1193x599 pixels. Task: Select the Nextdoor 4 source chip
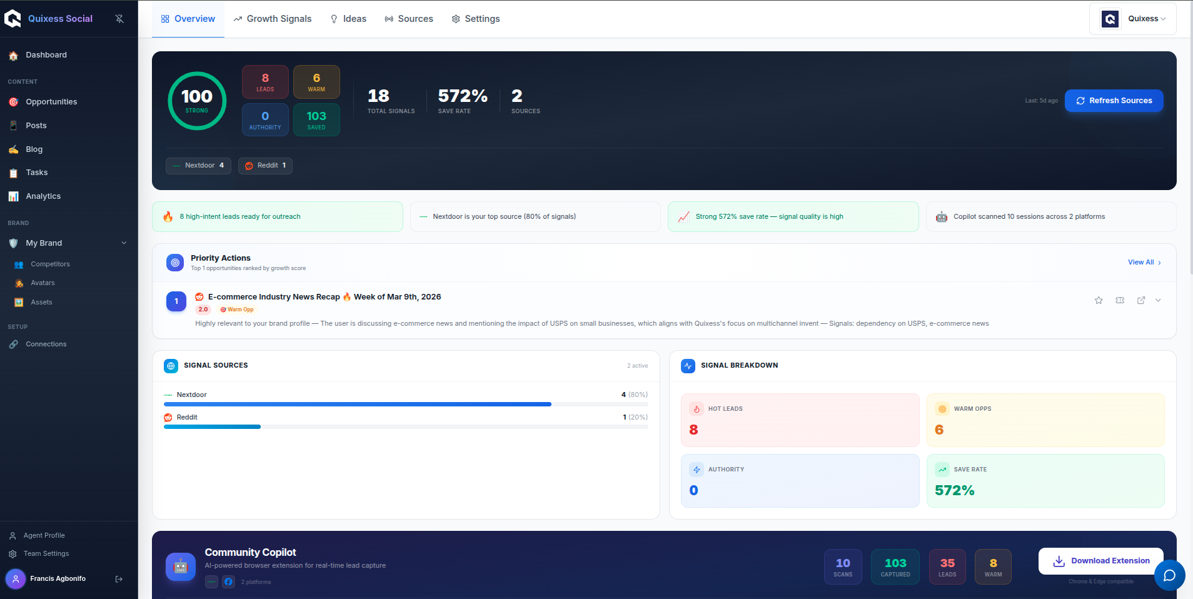[198, 166]
